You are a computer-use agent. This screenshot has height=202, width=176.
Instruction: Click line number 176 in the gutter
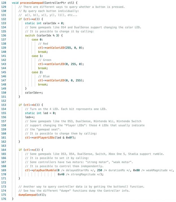[4, 199]
